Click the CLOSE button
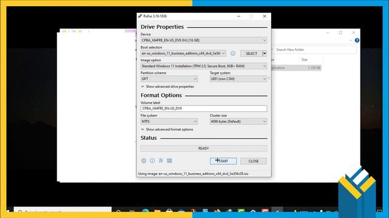The height and width of the screenshot is (218, 389). (x=253, y=161)
